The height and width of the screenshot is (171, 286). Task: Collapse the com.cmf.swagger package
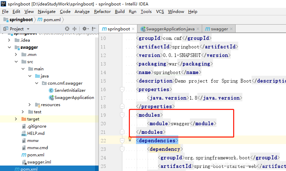point(37,83)
